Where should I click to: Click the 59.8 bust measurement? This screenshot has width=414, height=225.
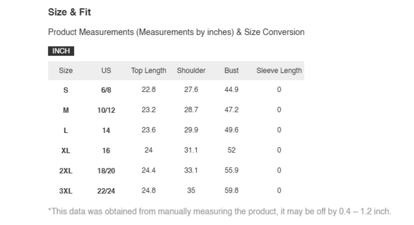pos(231,190)
